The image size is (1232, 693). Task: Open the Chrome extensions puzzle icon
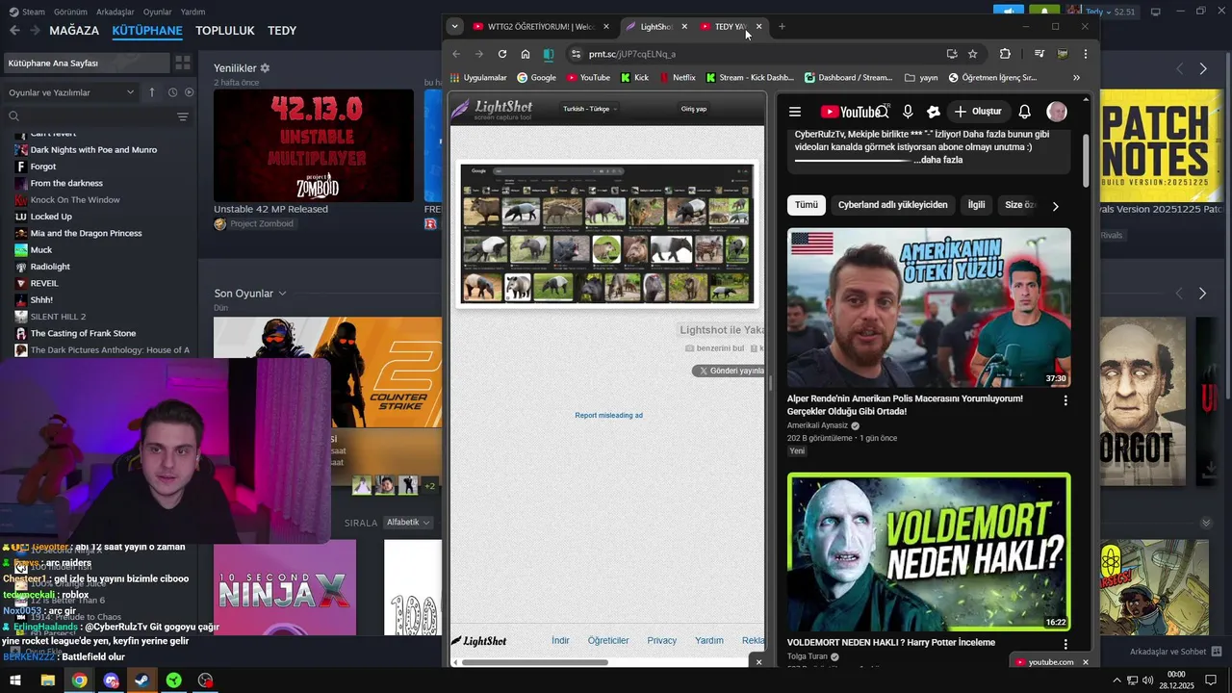point(1005,54)
